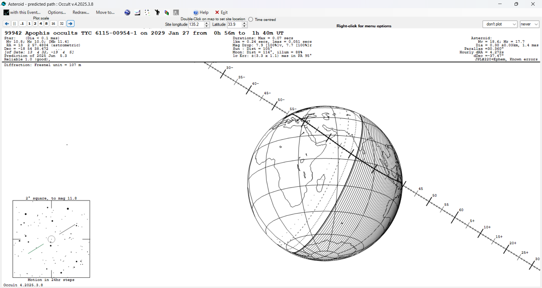Open the "never" dropdown

[530, 24]
